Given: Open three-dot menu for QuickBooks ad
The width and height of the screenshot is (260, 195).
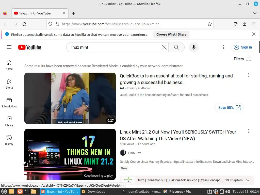Looking at the screenshot, I should point(249,75).
